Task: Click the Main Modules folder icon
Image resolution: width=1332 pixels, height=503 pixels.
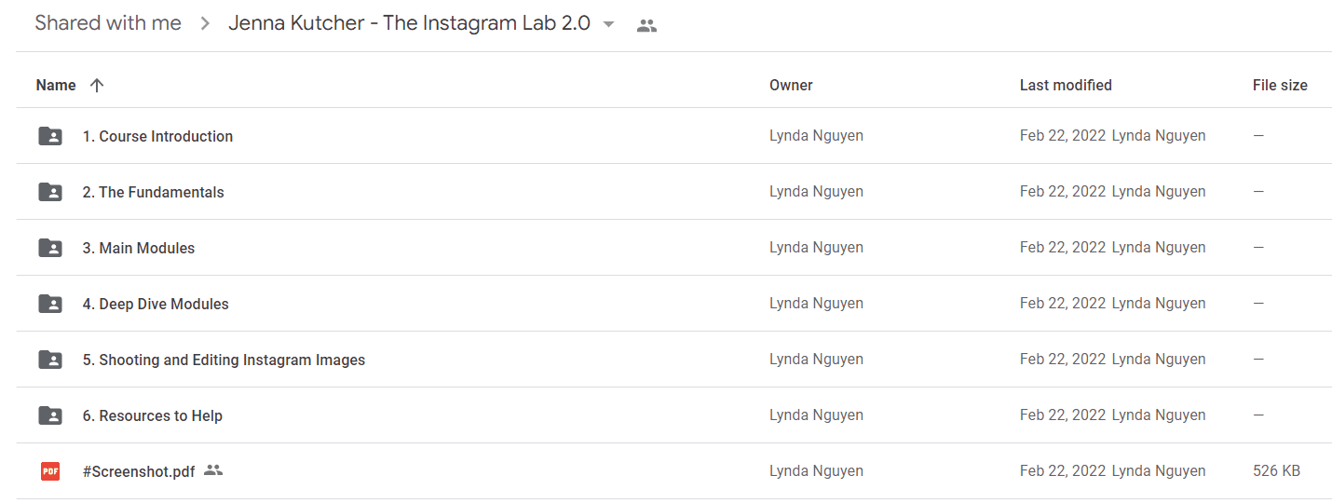Action: [x=50, y=248]
